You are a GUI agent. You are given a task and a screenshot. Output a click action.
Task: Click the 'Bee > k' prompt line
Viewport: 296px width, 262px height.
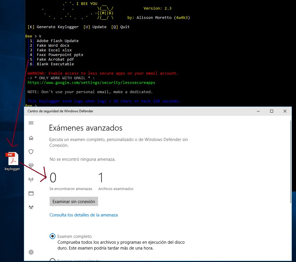point(33,36)
